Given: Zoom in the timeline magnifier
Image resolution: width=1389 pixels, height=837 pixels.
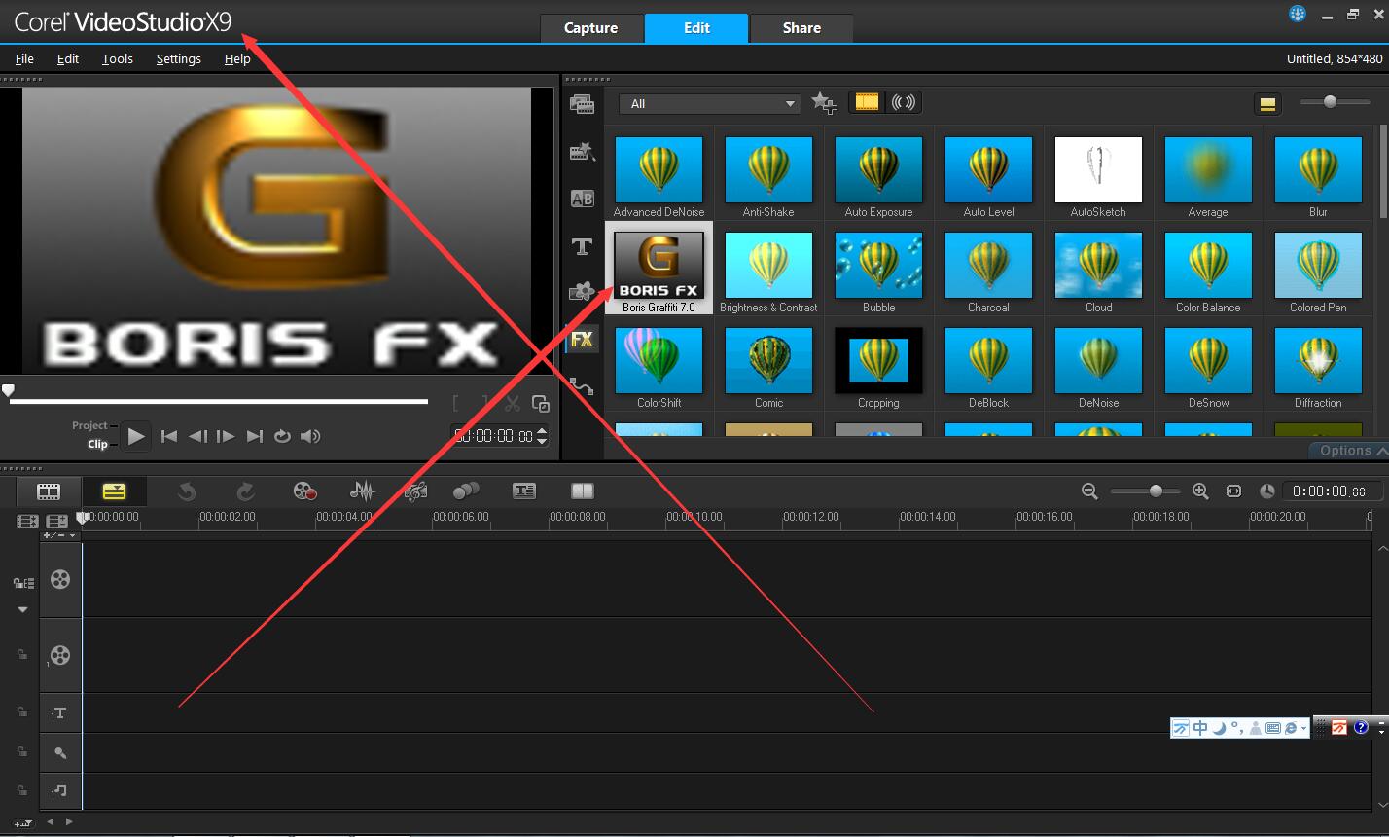Looking at the screenshot, I should point(1200,491).
